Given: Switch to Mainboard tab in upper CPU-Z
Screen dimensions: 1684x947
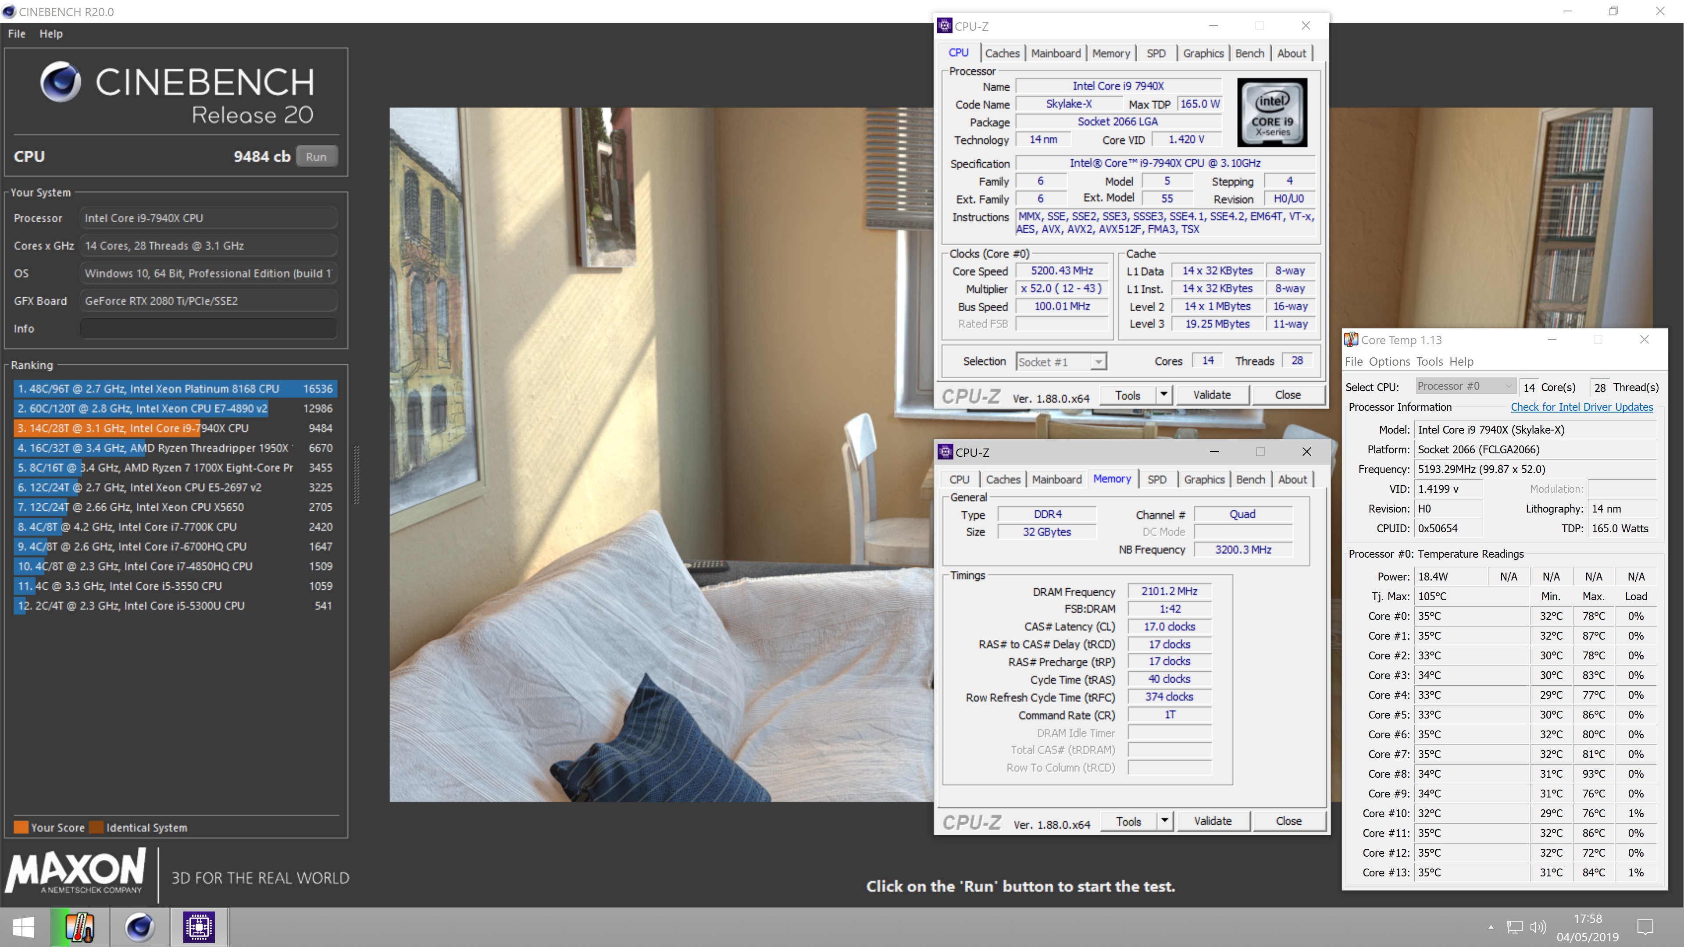Looking at the screenshot, I should (x=1056, y=53).
